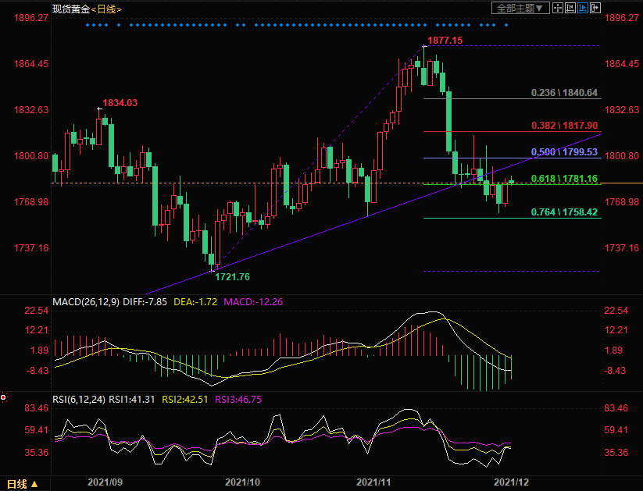Click the 0.382 Fibonacci level label 1817.90

(x=564, y=125)
